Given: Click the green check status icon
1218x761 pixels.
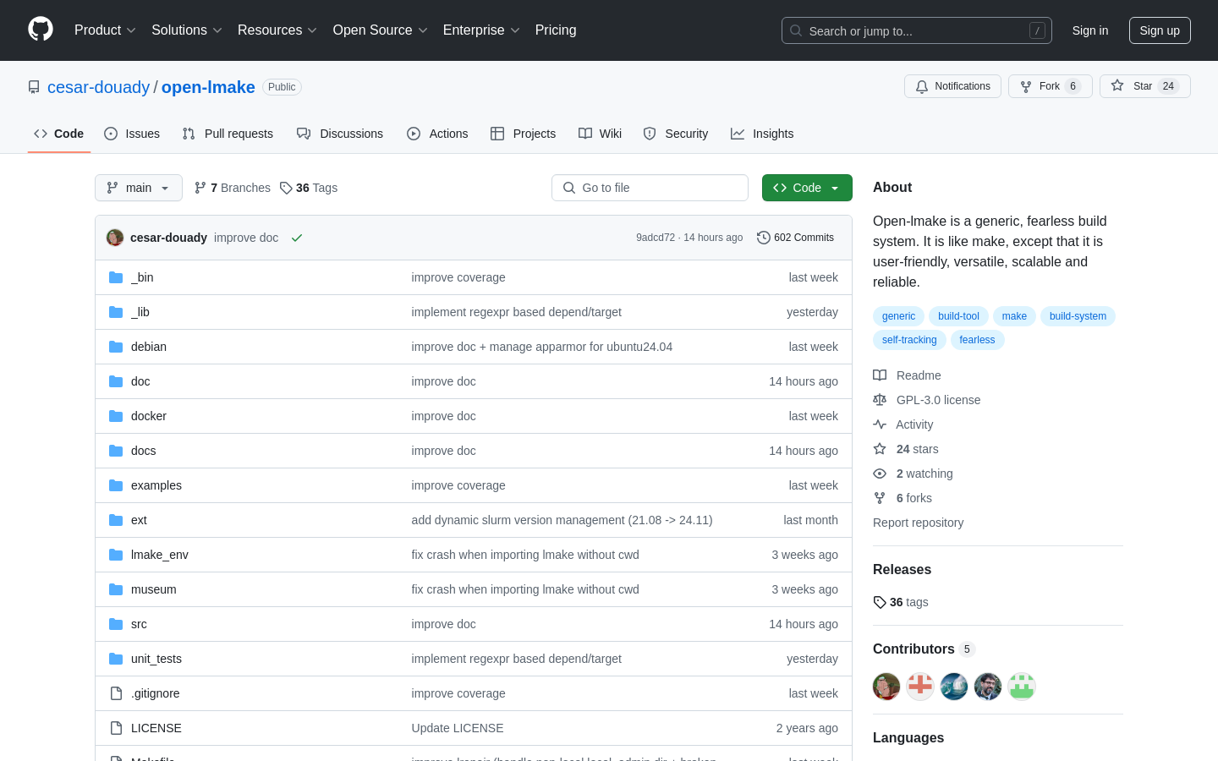Looking at the screenshot, I should click(x=297, y=238).
